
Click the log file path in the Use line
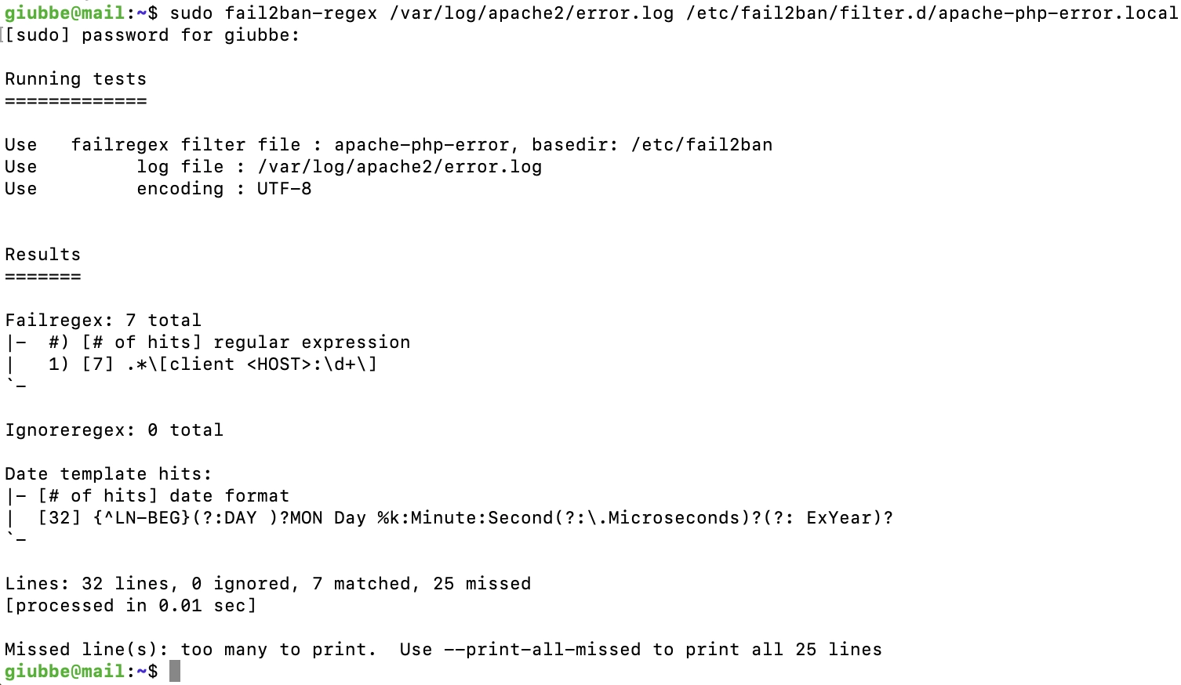[399, 167]
